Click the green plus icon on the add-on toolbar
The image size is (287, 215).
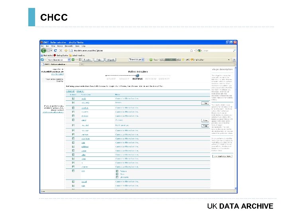click(x=73, y=60)
